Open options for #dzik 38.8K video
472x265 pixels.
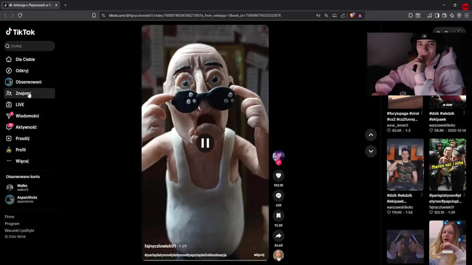(x=464, y=113)
